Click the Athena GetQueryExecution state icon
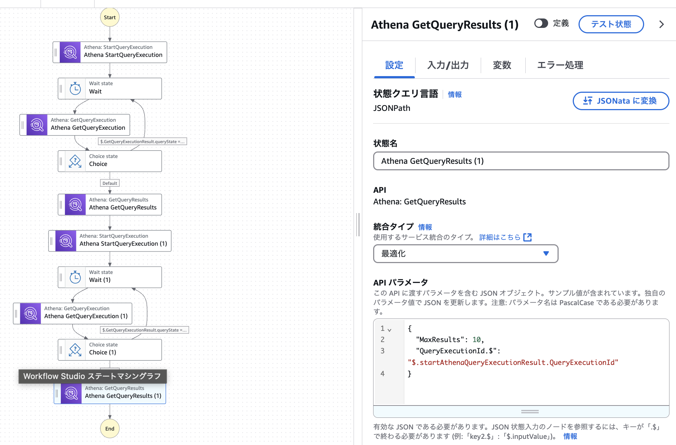Image resolution: width=676 pixels, height=445 pixels. point(37,125)
